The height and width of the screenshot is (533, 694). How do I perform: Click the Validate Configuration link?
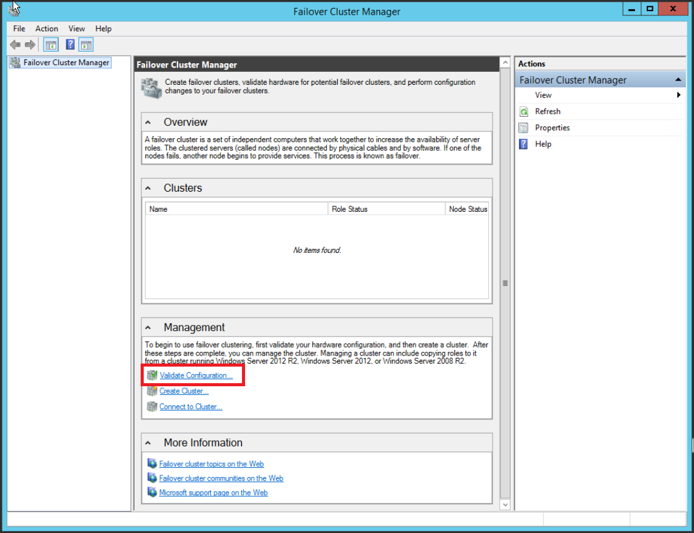coord(196,375)
